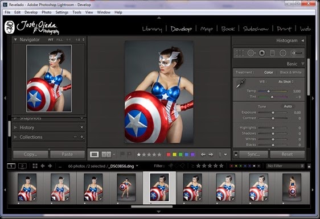
Task: Set Navigator zoom to FIT
Action: coord(51,40)
